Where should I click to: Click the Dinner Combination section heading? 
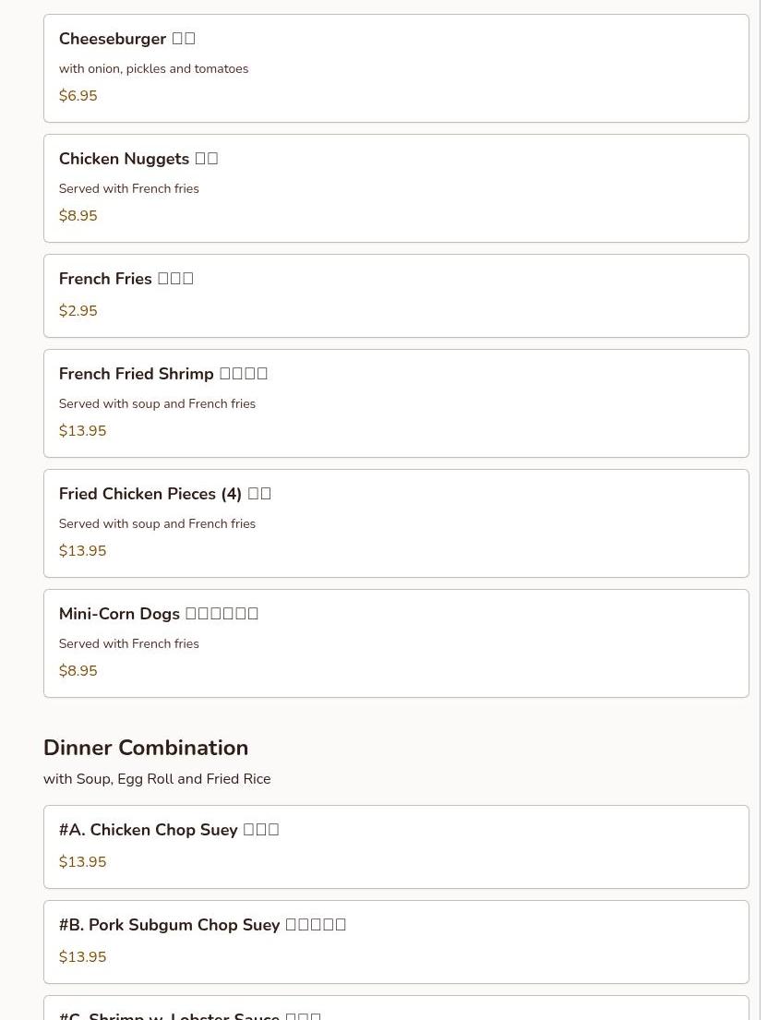[146, 748]
